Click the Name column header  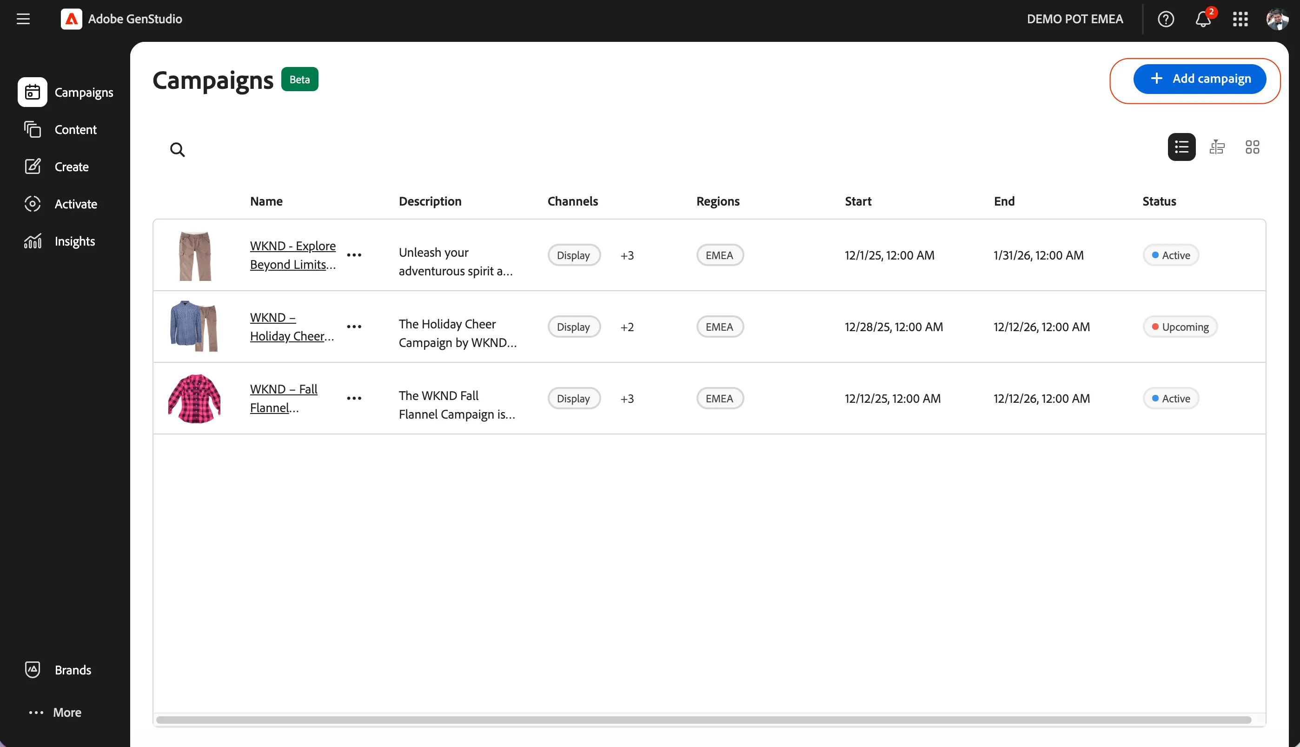(x=266, y=201)
